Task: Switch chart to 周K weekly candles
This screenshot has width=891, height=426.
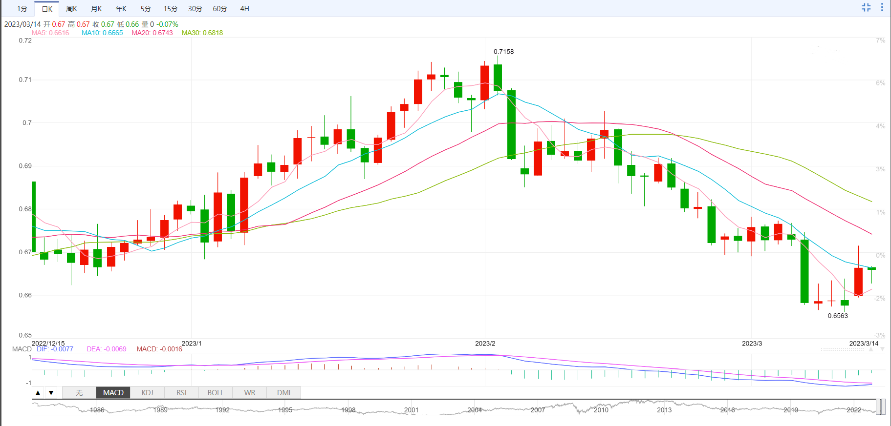Action: pyautogui.click(x=71, y=9)
